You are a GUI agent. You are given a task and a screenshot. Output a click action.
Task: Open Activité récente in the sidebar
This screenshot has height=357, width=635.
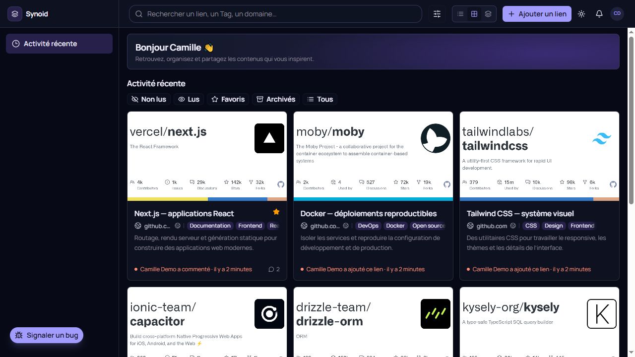pos(59,44)
